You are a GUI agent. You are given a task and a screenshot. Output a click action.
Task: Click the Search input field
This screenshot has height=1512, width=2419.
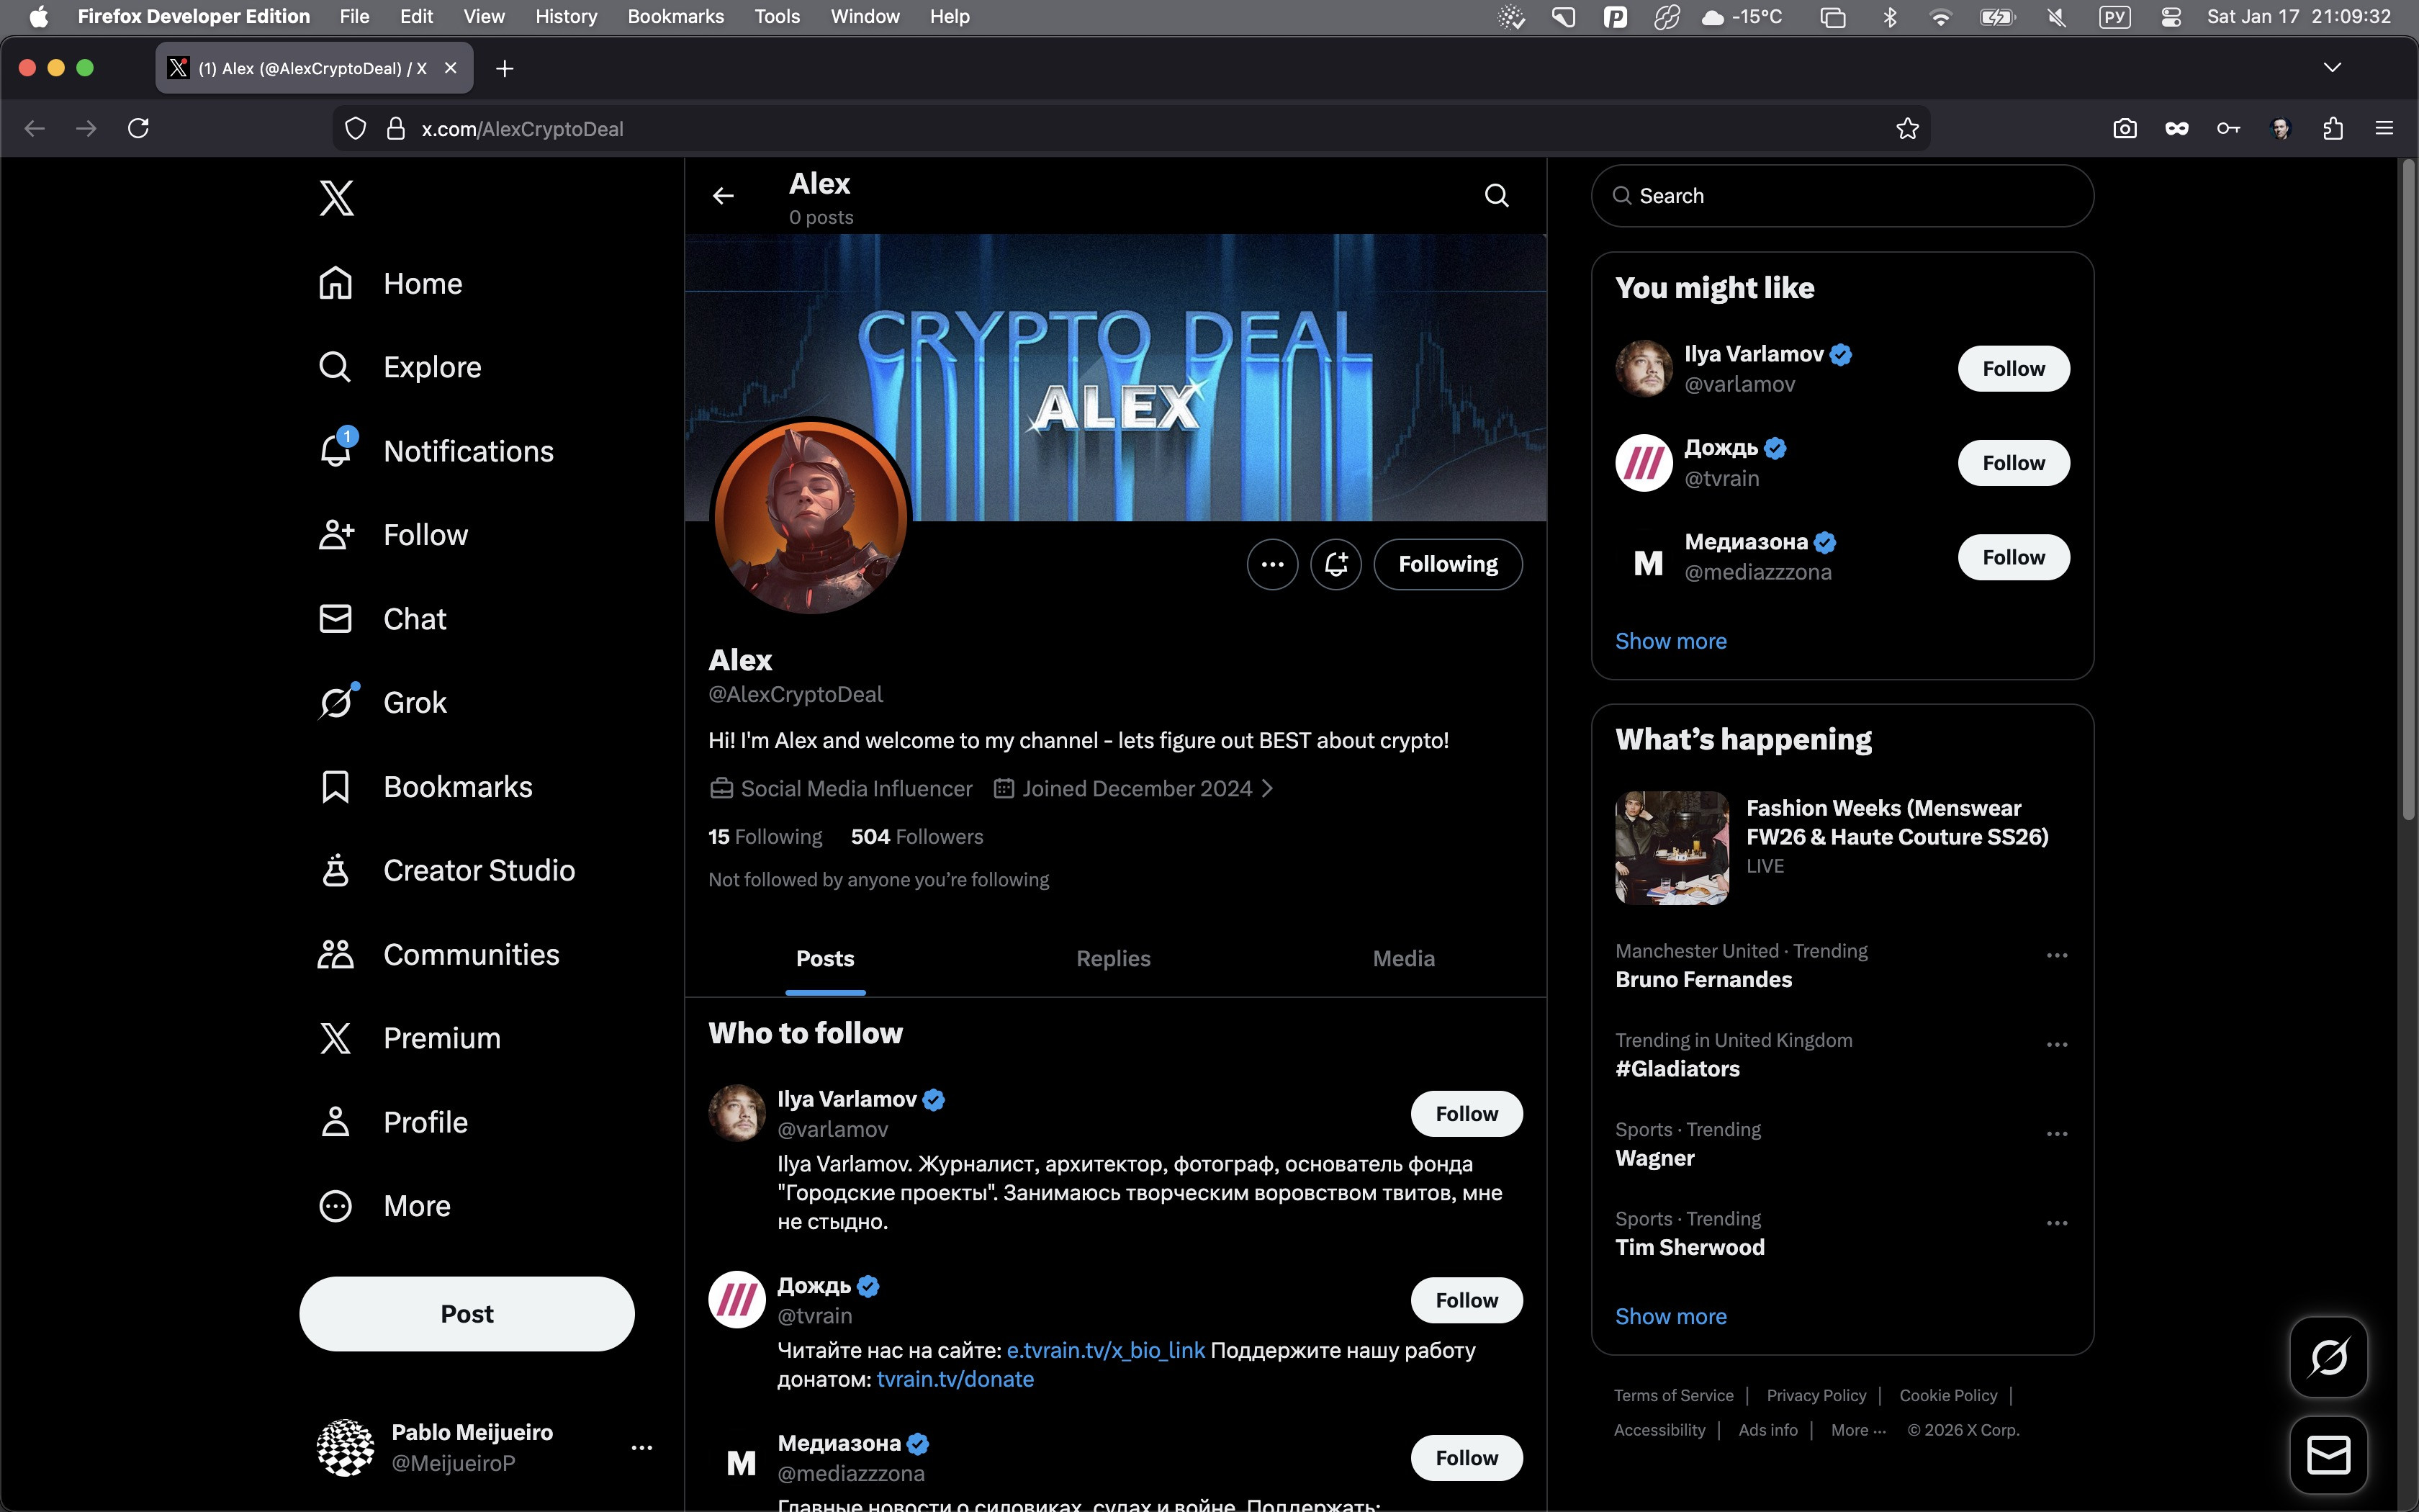point(1841,196)
